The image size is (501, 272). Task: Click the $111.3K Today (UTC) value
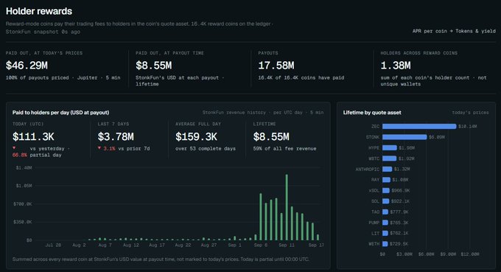[34, 137]
